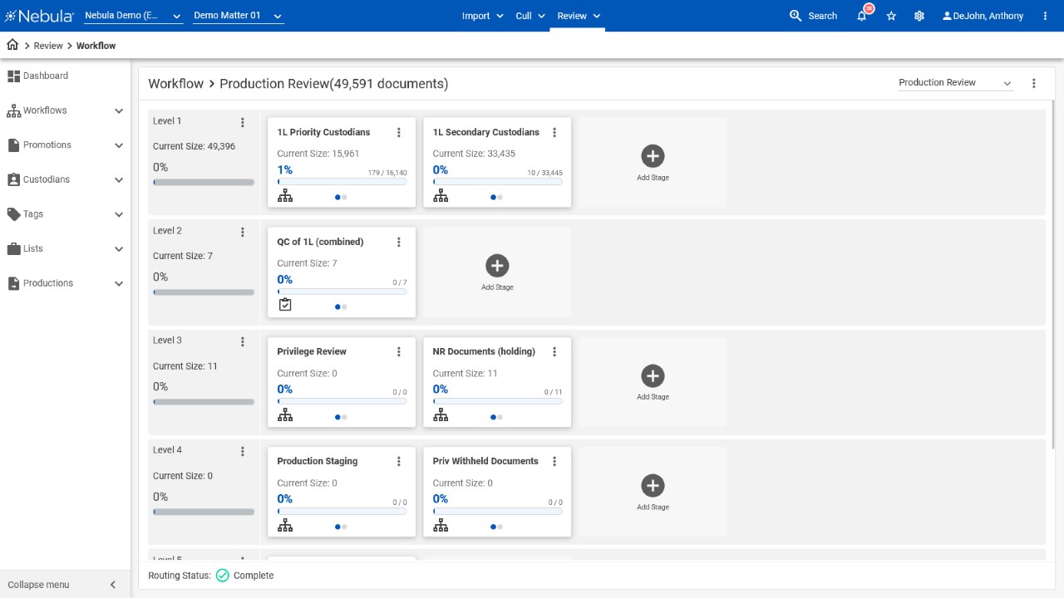1064x598 pixels.
Task: Open the notifications bell icon
Action: pos(862,16)
